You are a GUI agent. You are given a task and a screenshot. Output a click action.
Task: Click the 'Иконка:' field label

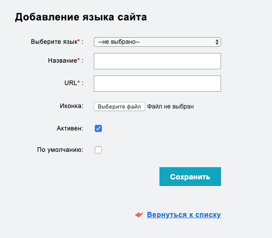tap(72, 106)
